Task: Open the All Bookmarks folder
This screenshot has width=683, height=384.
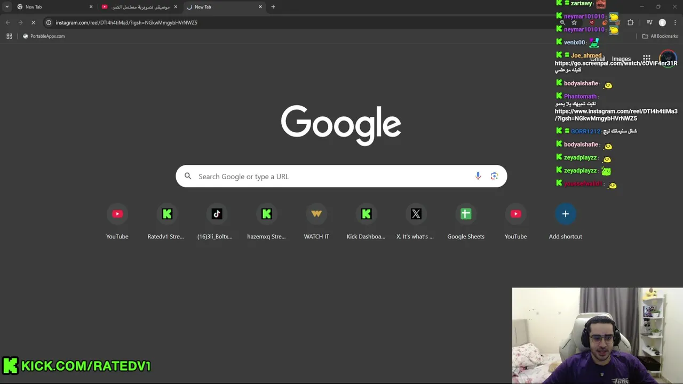Action: 660,36
